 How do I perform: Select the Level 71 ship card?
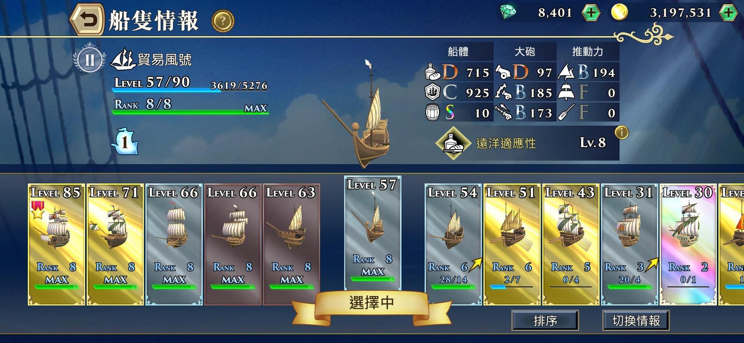[115, 244]
